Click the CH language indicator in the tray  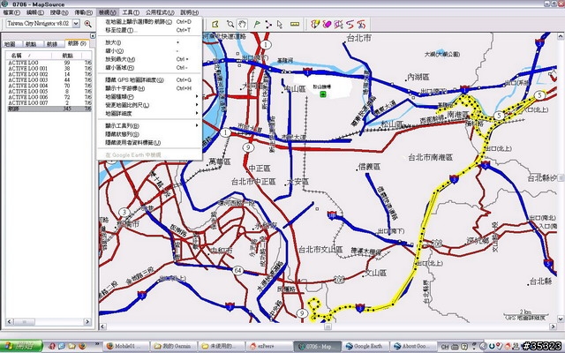pyautogui.click(x=445, y=347)
